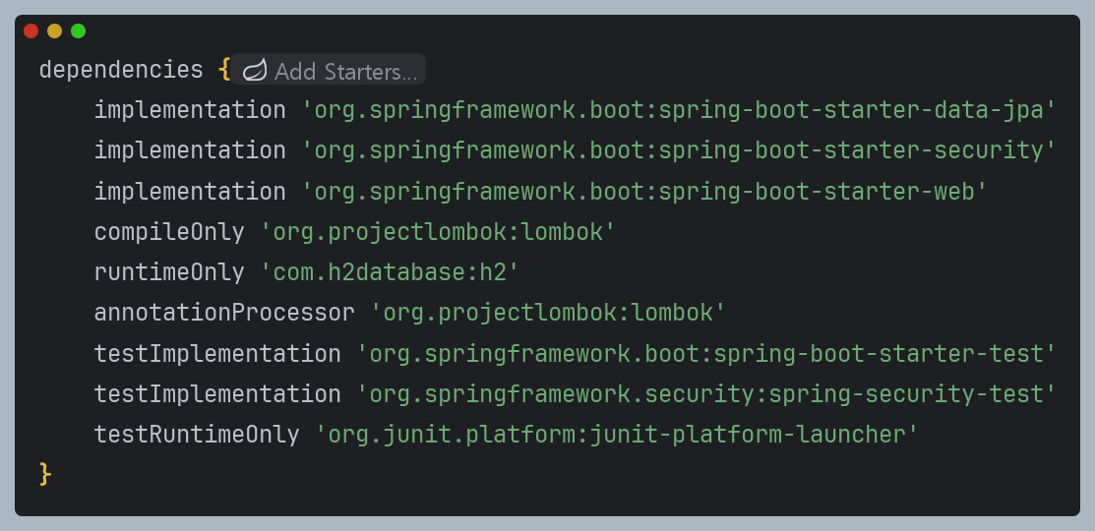This screenshot has height=531, width=1095.
Task: Click the closing yellow curly brace
Action: (45, 475)
